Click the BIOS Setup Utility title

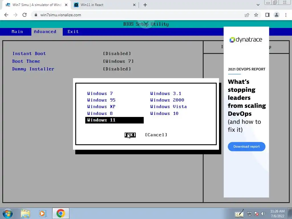pos(146,24)
